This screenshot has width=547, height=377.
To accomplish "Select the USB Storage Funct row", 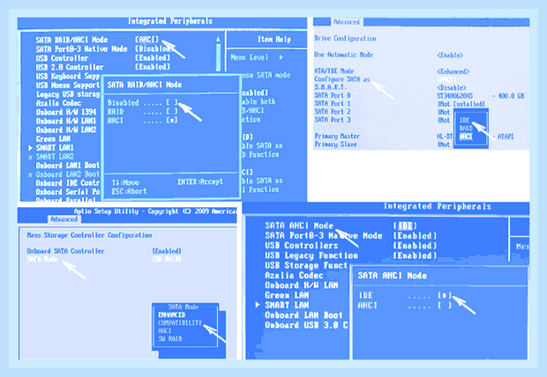I will pos(306,265).
